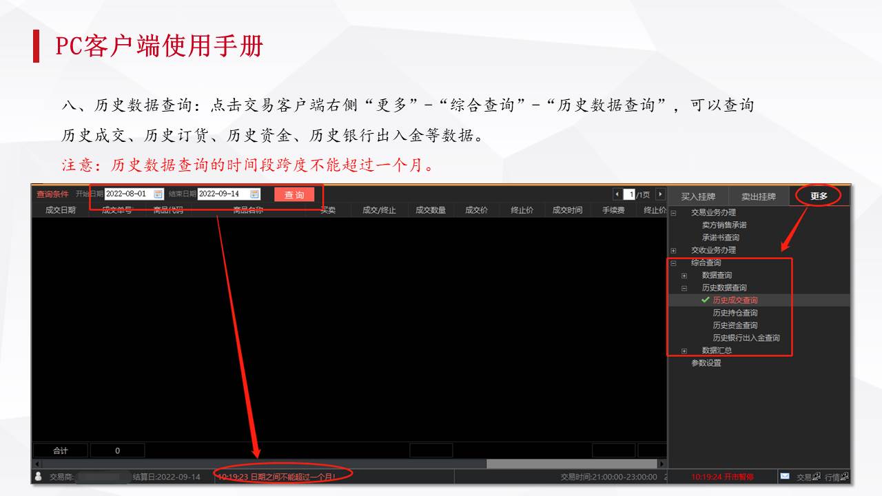Click the 综合查询 tree label

(x=706, y=263)
